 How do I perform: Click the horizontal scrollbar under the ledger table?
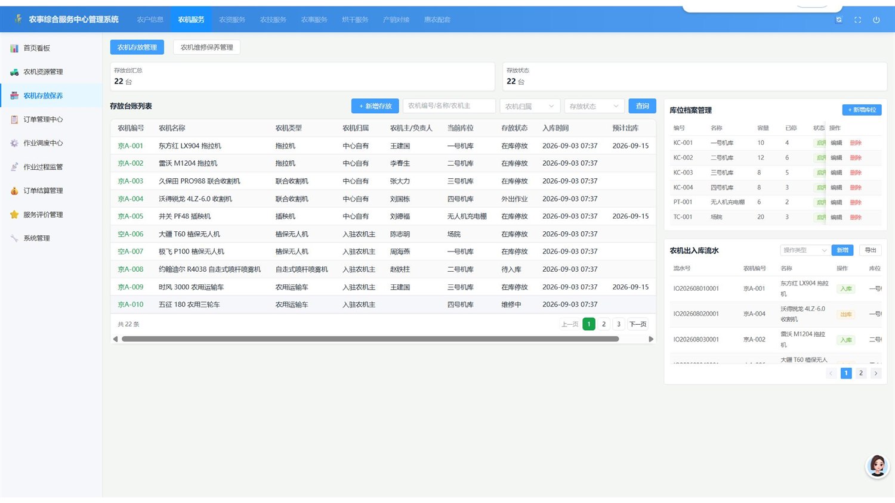click(370, 339)
